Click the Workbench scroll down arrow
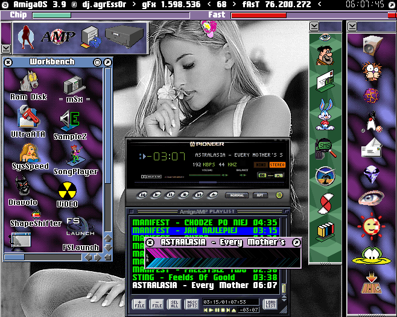Viewport: 397px width, 317px height. tap(108, 248)
